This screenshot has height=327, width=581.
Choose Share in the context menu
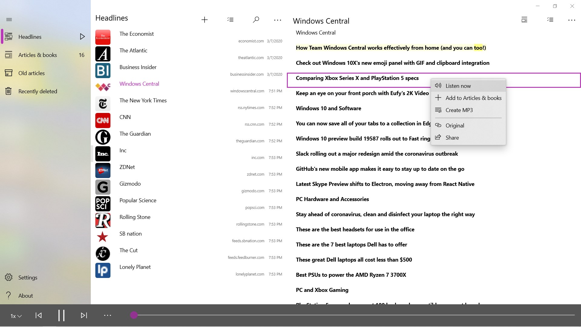(452, 137)
